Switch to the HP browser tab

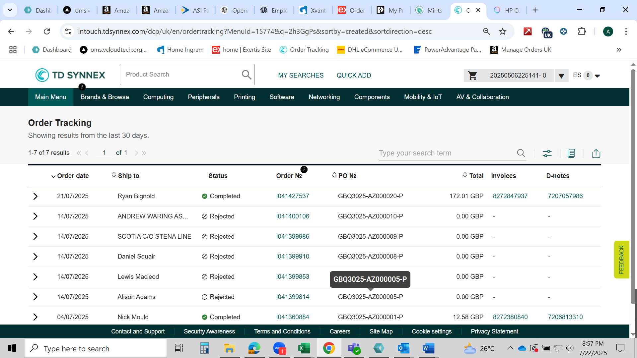click(508, 10)
